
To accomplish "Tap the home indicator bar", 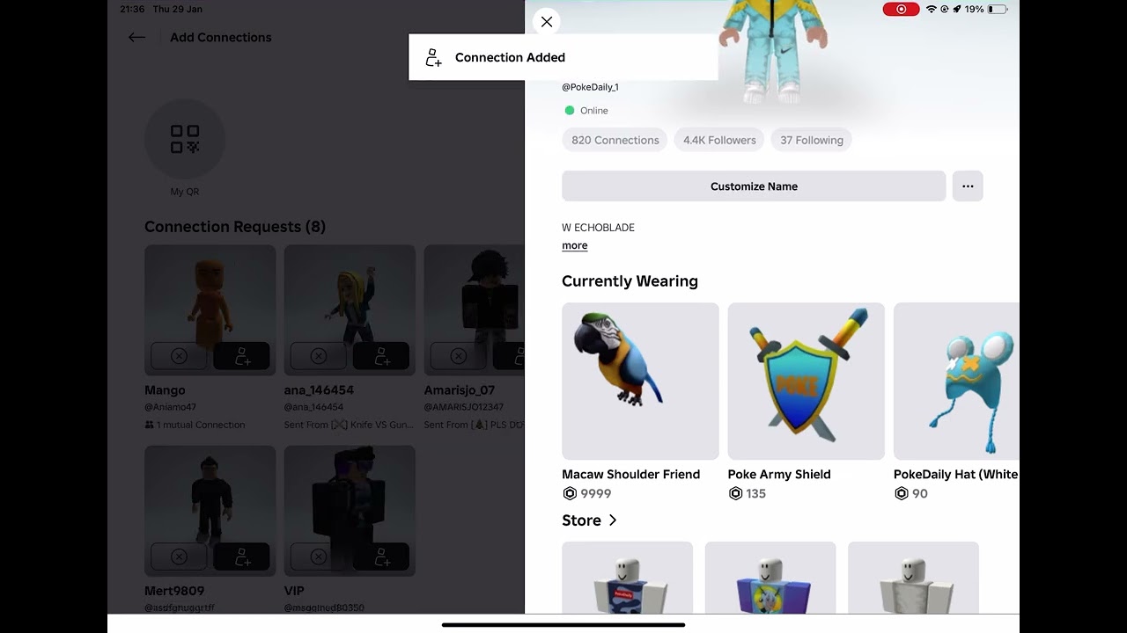I will (563, 625).
